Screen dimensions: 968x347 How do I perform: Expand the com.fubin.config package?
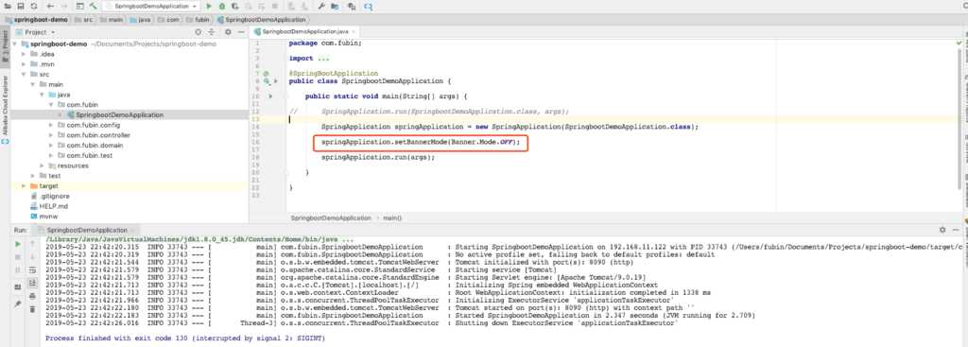pyautogui.click(x=52, y=125)
